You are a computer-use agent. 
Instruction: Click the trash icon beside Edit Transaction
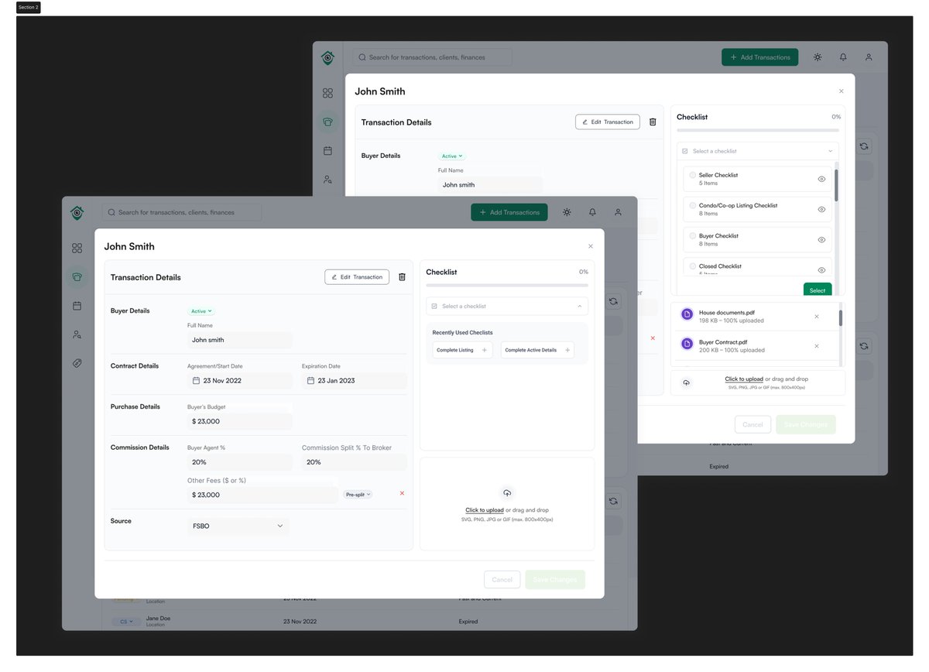pyautogui.click(x=402, y=276)
